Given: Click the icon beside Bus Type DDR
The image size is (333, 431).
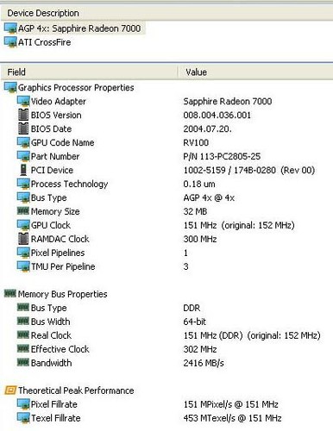Looking at the screenshot, I should point(23,308).
